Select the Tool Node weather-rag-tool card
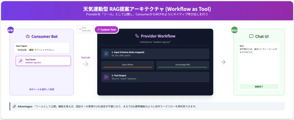 [43, 61]
